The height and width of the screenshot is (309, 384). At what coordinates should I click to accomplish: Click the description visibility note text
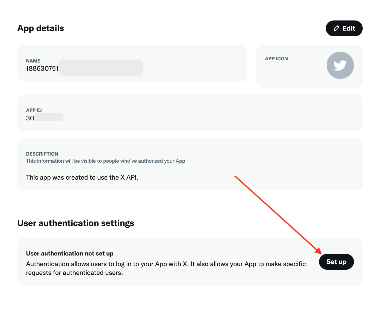(105, 161)
